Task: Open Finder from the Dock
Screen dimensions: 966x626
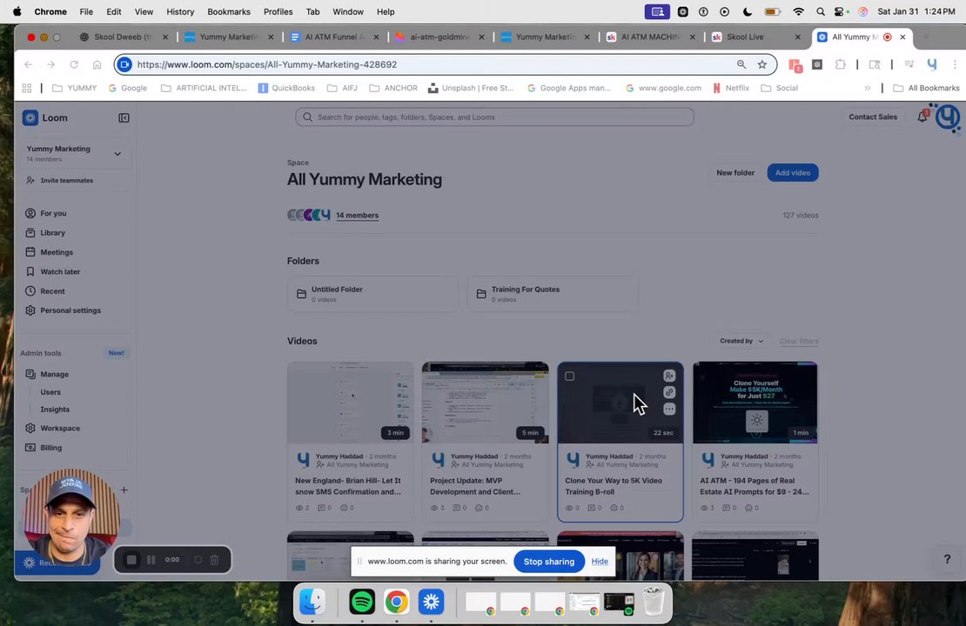Action: tap(312, 602)
